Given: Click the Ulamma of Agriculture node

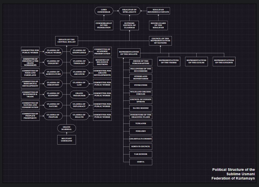Looking at the screenshot, I should pyautogui.click(x=53, y=73).
